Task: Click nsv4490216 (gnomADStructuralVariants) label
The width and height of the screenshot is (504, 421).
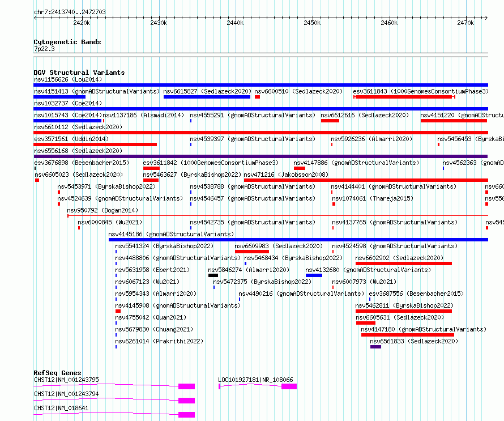Action: coord(301,294)
